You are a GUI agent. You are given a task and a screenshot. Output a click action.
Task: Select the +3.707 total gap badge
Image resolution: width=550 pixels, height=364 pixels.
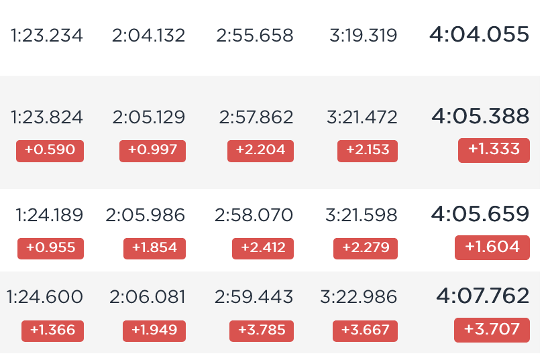[492, 330]
